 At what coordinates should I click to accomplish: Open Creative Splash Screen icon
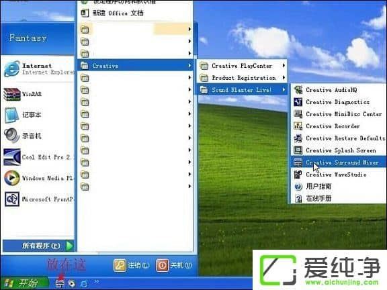point(298,150)
